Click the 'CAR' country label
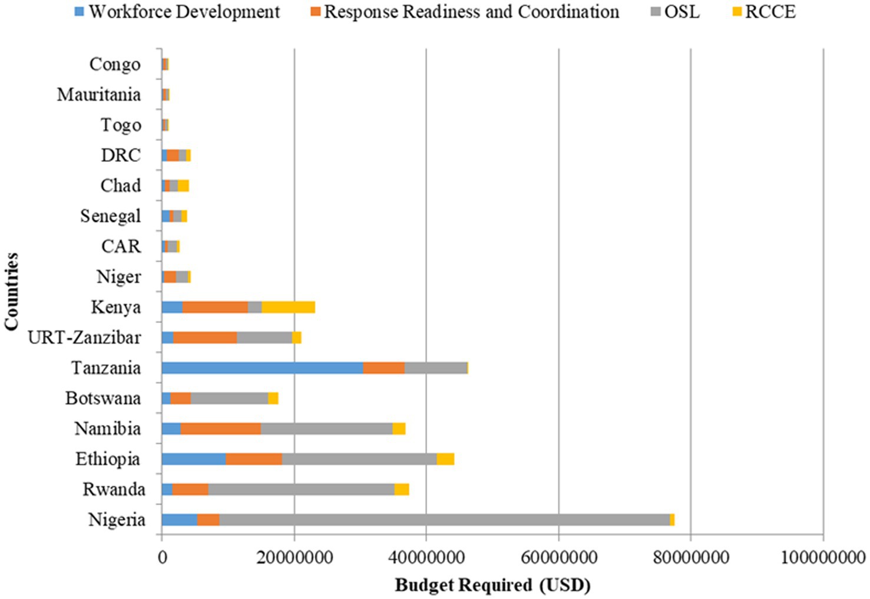Viewport: 870px width, 599px height. pos(121,246)
